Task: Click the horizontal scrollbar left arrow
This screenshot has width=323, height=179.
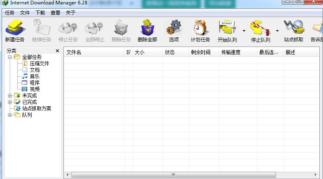Action: (x=67, y=175)
